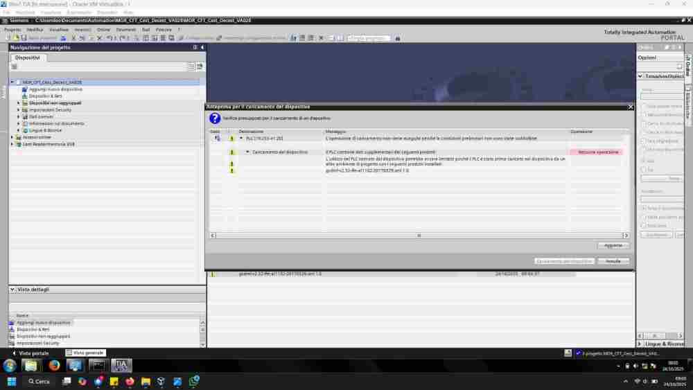Click the Aggiorna button
The height and width of the screenshot is (390, 693).
point(613,245)
